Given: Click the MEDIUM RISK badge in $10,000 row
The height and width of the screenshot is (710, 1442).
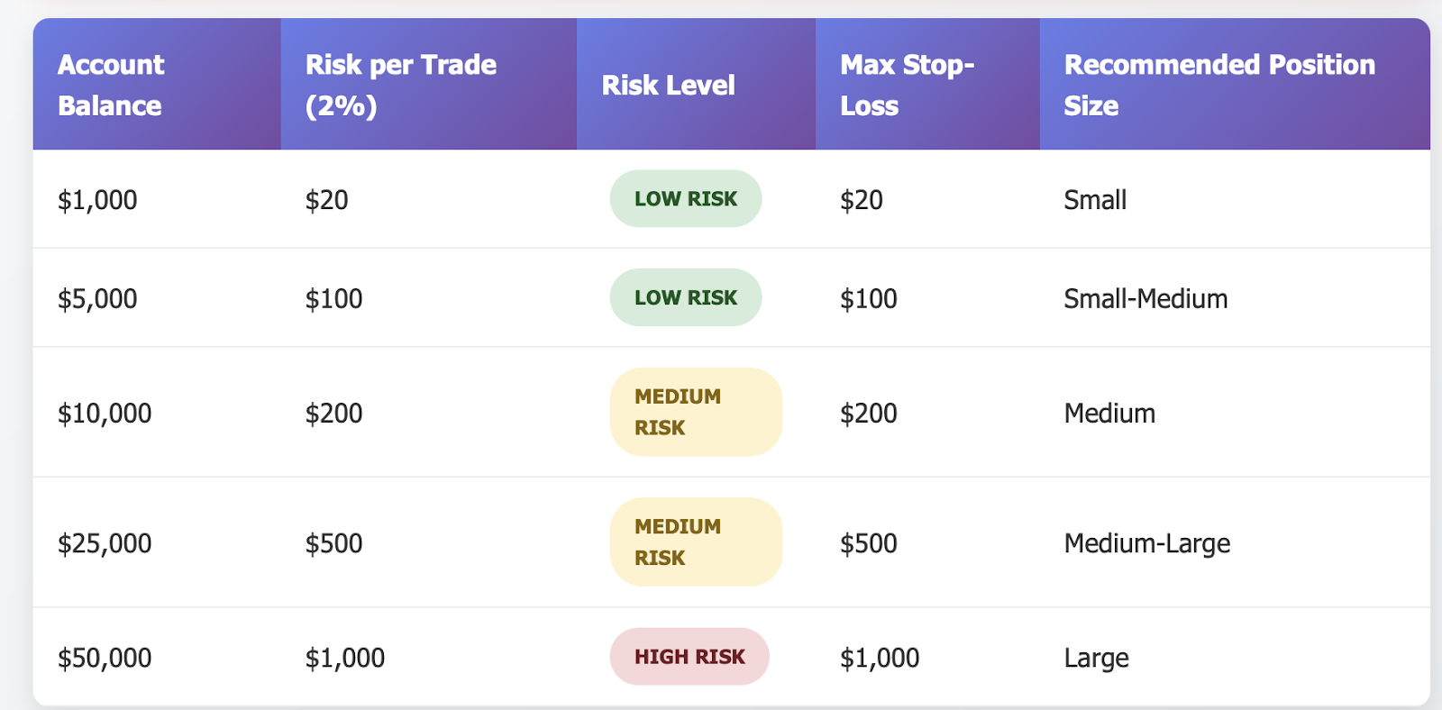Looking at the screenshot, I should click(695, 412).
